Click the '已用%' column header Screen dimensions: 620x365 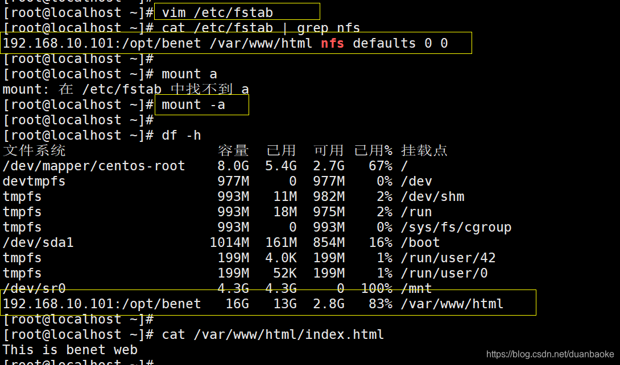coord(373,150)
